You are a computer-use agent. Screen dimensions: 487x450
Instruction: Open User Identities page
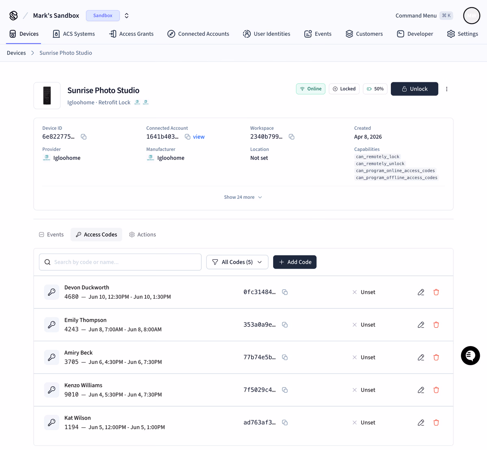(267, 34)
